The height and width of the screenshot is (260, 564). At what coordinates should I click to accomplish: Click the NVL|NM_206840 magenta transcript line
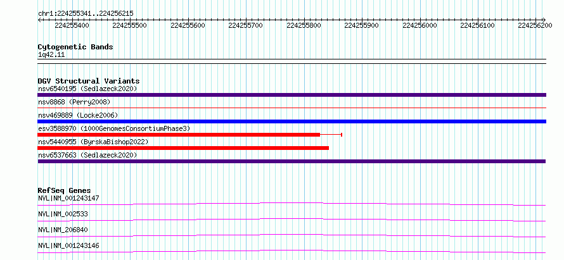click(292, 235)
